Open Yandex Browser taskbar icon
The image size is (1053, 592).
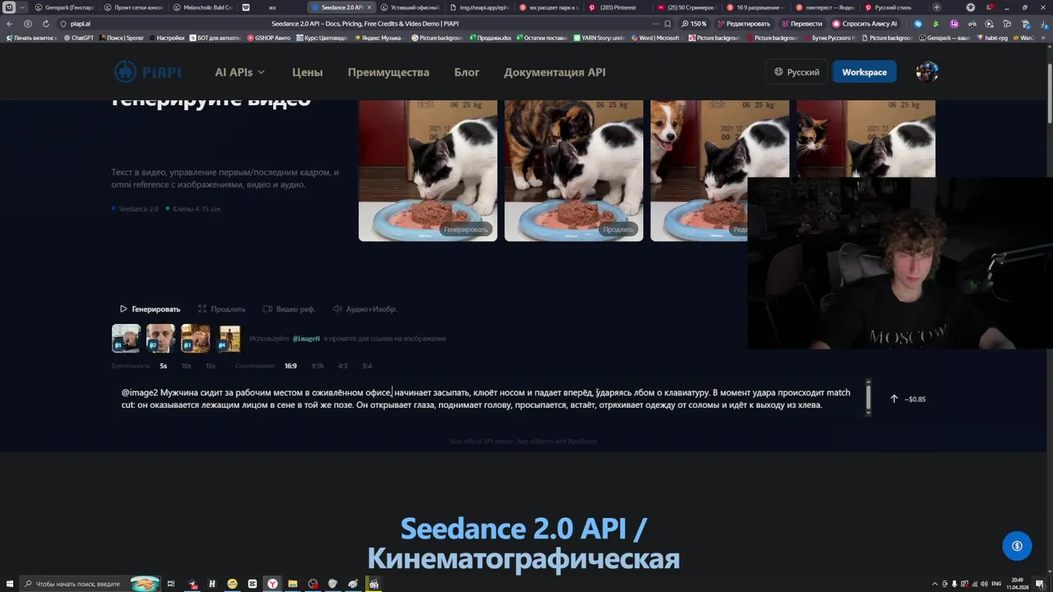point(272,584)
